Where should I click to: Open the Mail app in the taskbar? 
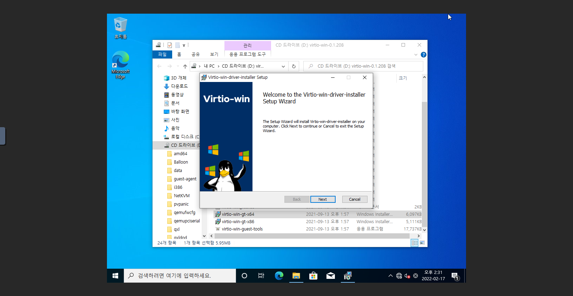330,276
